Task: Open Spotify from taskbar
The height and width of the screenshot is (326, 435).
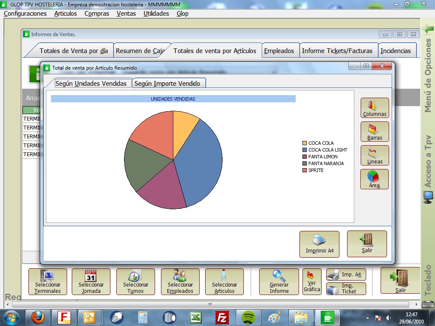Action: [248, 318]
